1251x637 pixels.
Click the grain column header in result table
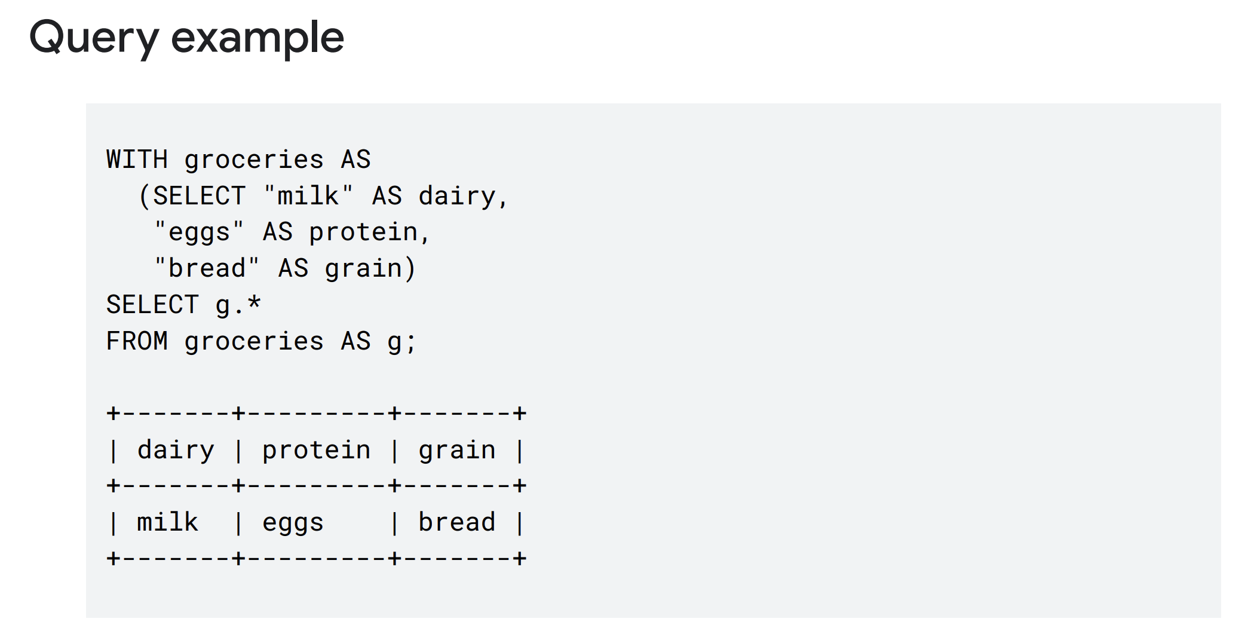coord(457,451)
